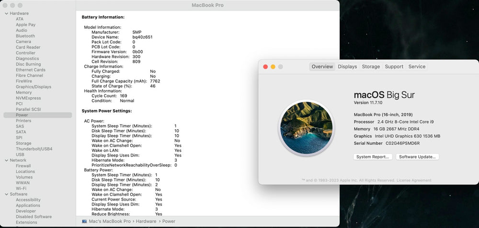Select Apple Pay in the sidebar
The height and width of the screenshot is (228, 479).
[x=26, y=25]
